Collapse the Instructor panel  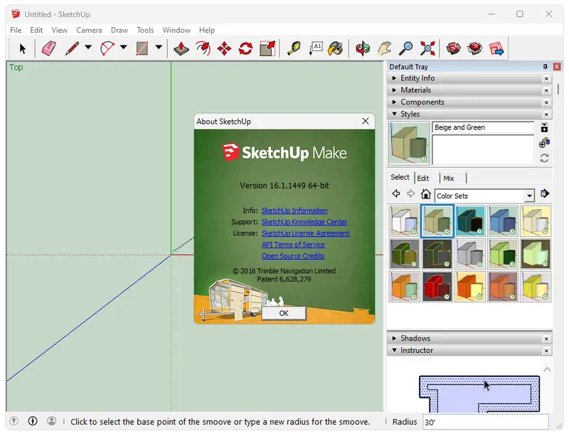click(x=469, y=351)
